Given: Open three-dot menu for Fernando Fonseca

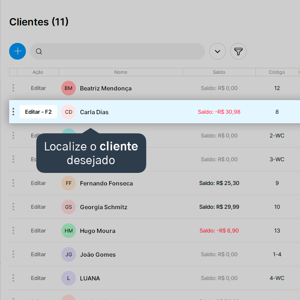Looking at the screenshot, I should [x=13, y=183].
